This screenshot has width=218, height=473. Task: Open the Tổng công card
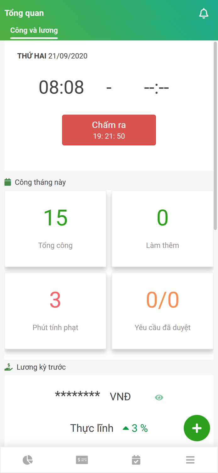55,229
